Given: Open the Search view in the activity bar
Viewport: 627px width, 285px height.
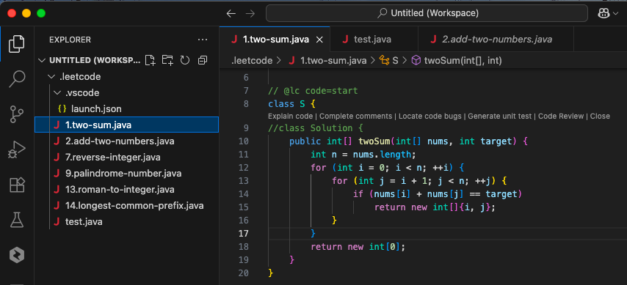Looking at the screenshot, I should (x=17, y=78).
